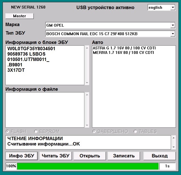Select the EEPROM radio button
The width and height of the screenshot is (181, 175).
coord(36,131)
